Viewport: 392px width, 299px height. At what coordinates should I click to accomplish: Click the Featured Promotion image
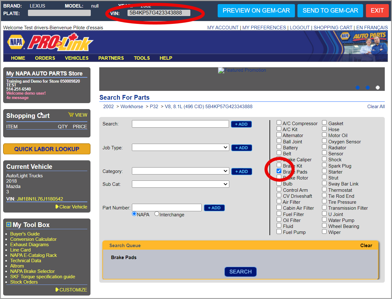(242, 70)
